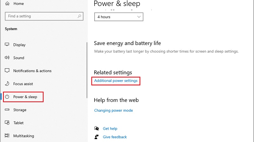Click the Notifications speech-bubble icon
This screenshot has height=142, width=254.
point(7,71)
